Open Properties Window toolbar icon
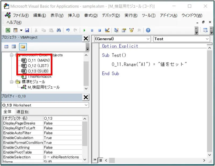This screenshot has height=166, width=215. (x=124, y=30)
